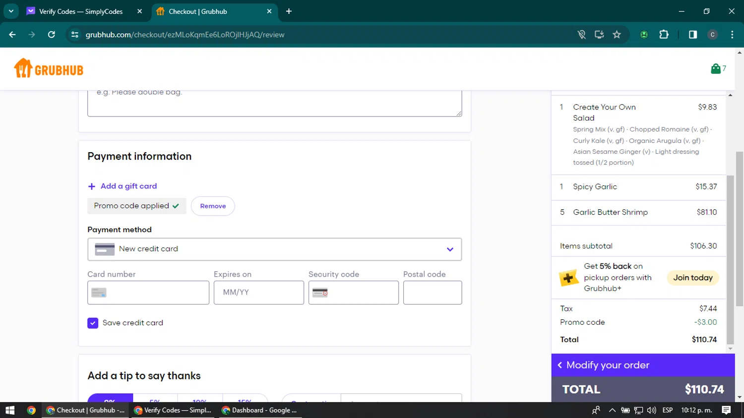This screenshot has width=744, height=418.
Task: Switch to Verify Codes taskbar window
Action: point(173,410)
